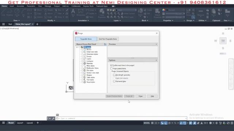Click the command line customize wrench icon

coord(53,118)
